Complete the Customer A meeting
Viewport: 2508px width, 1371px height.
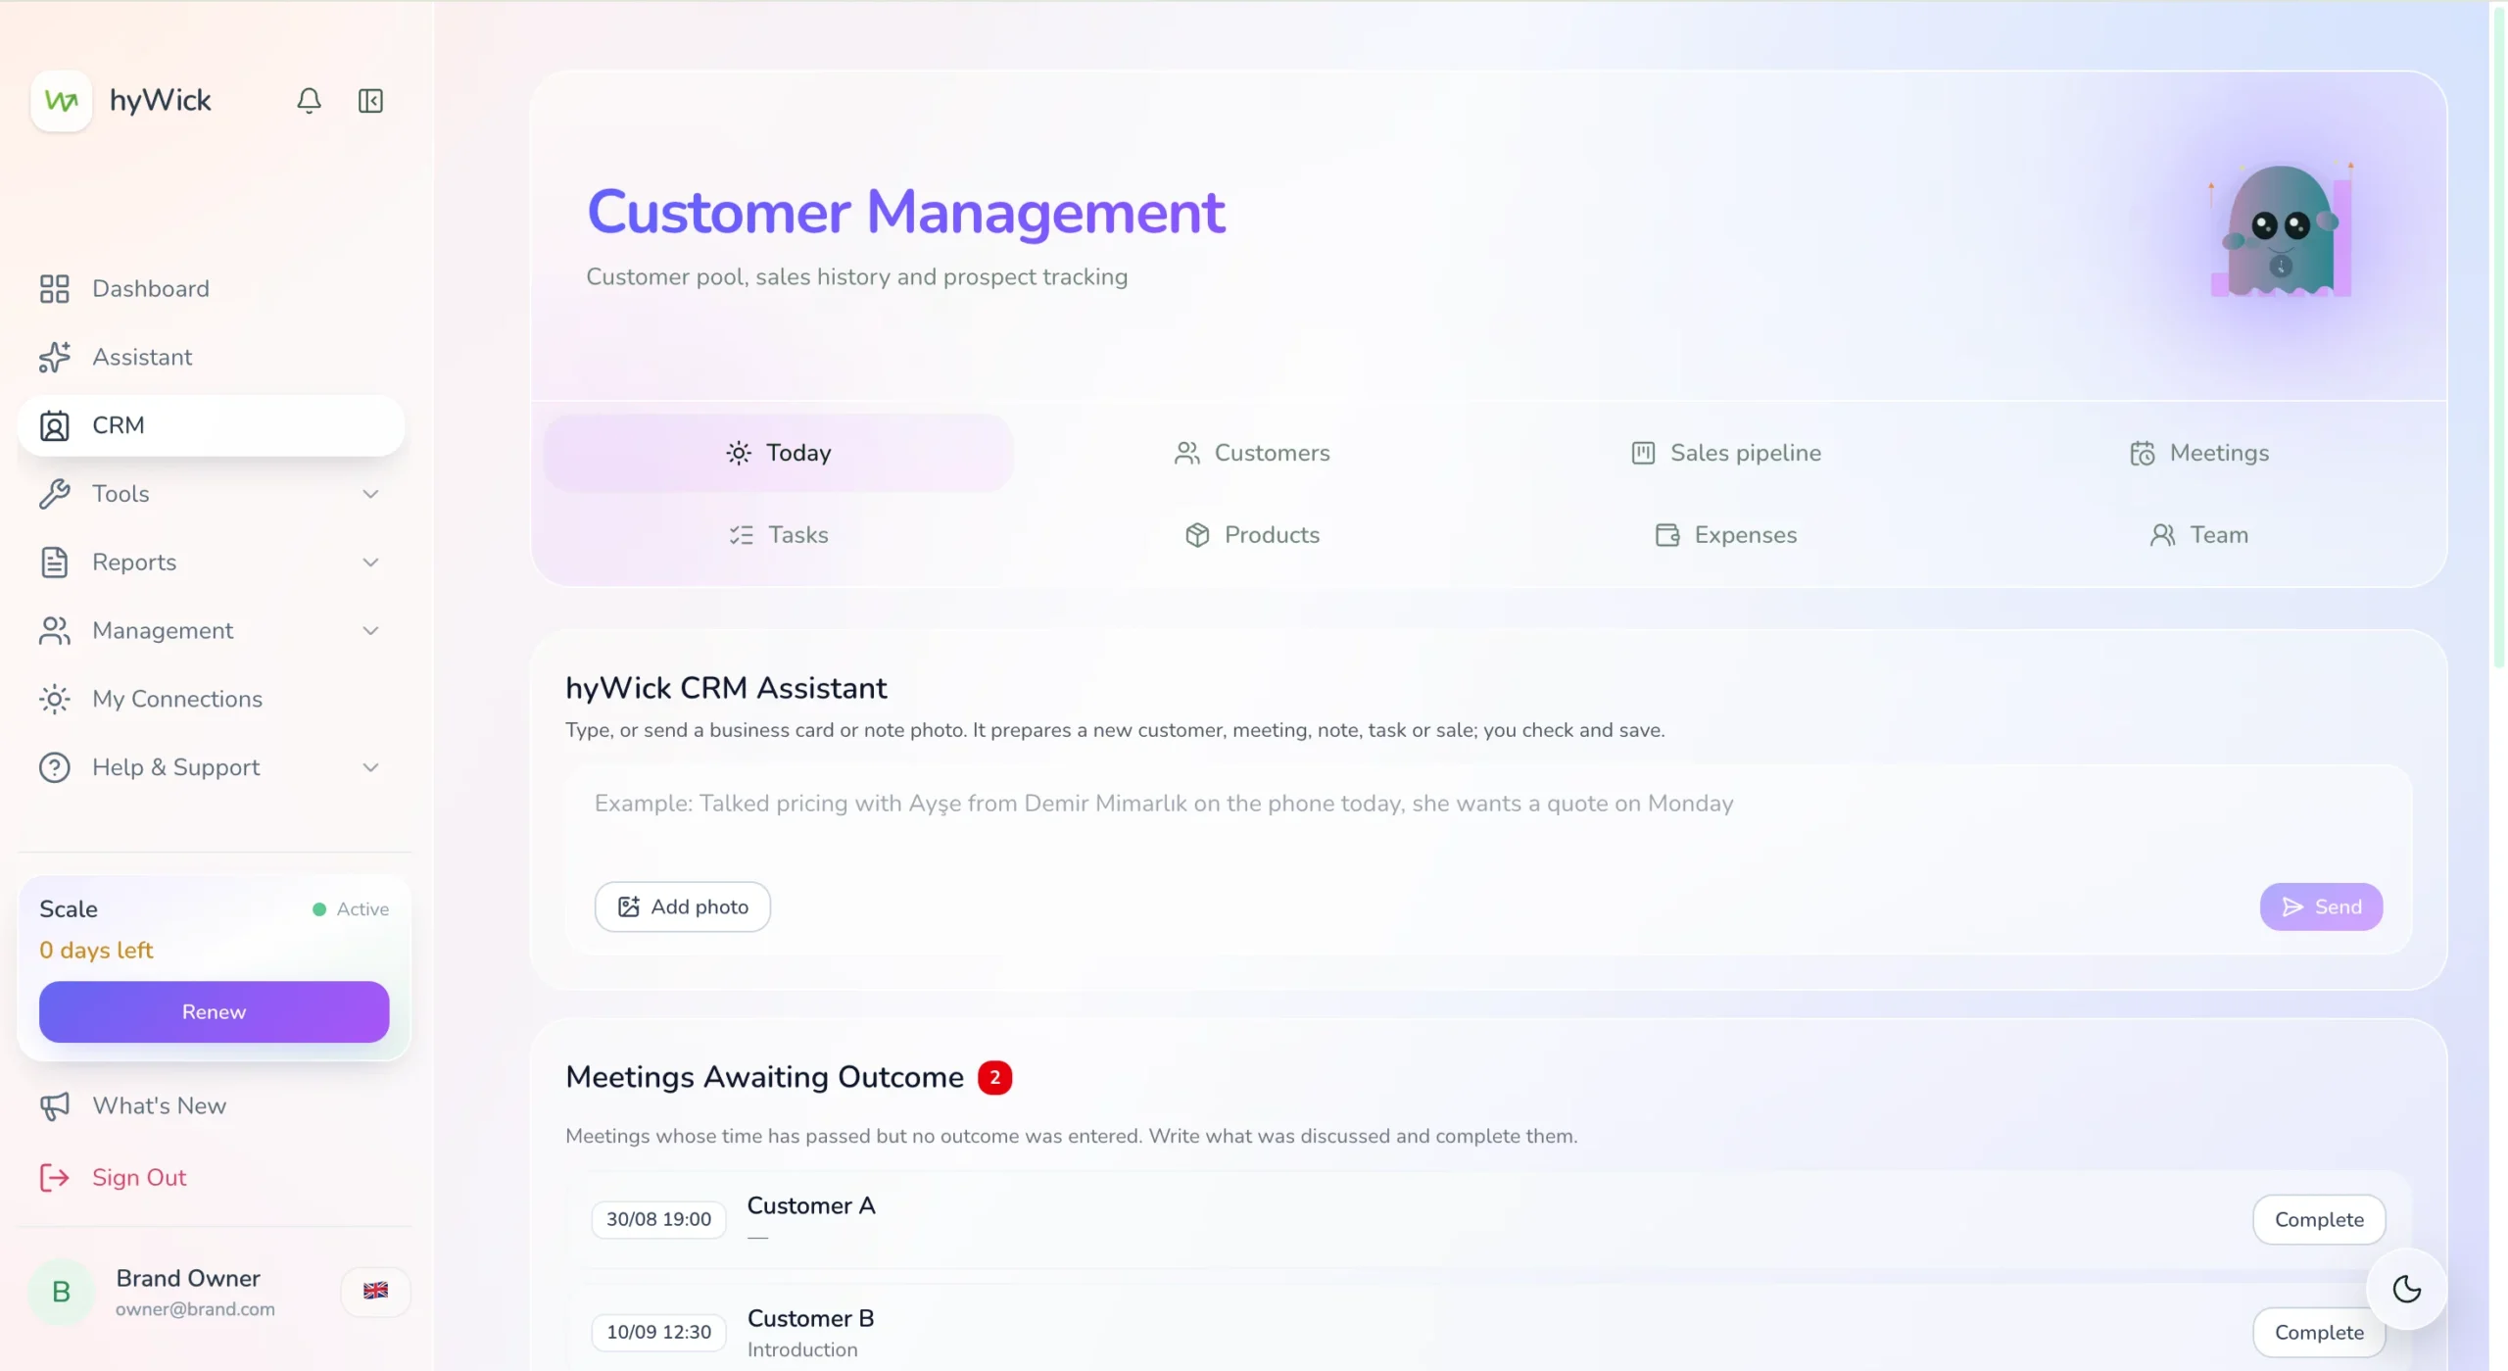pyautogui.click(x=2318, y=1219)
